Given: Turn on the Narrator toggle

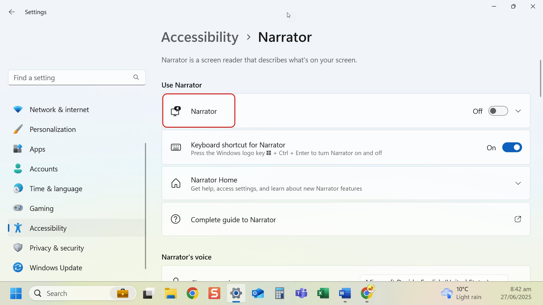Looking at the screenshot, I should click(x=498, y=111).
